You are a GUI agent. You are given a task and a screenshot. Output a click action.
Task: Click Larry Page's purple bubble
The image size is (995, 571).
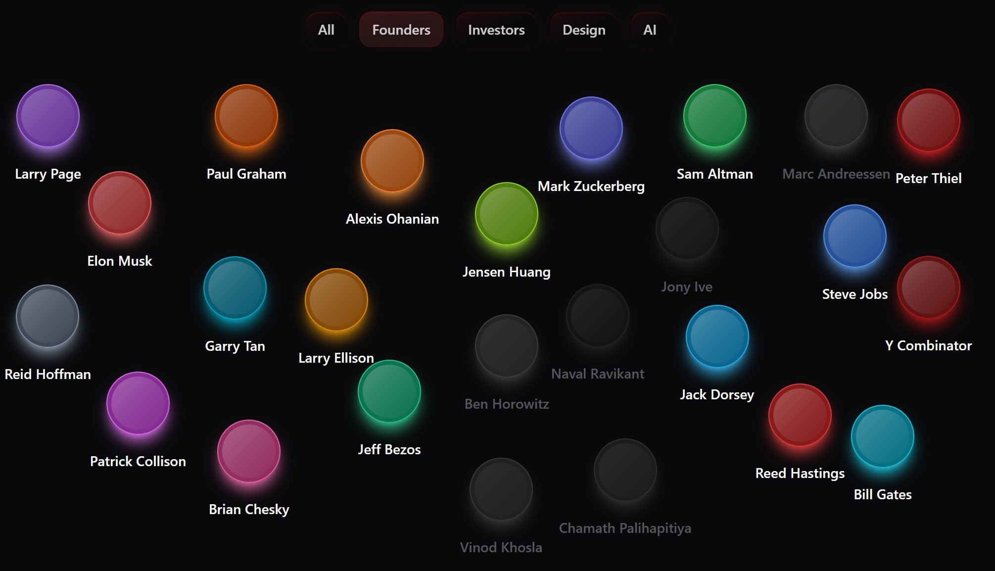[48, 116]
